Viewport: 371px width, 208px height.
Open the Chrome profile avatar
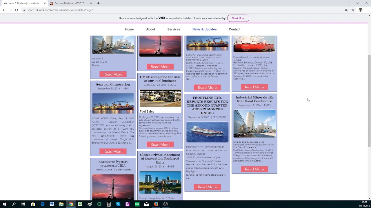(x=361, y=10)
